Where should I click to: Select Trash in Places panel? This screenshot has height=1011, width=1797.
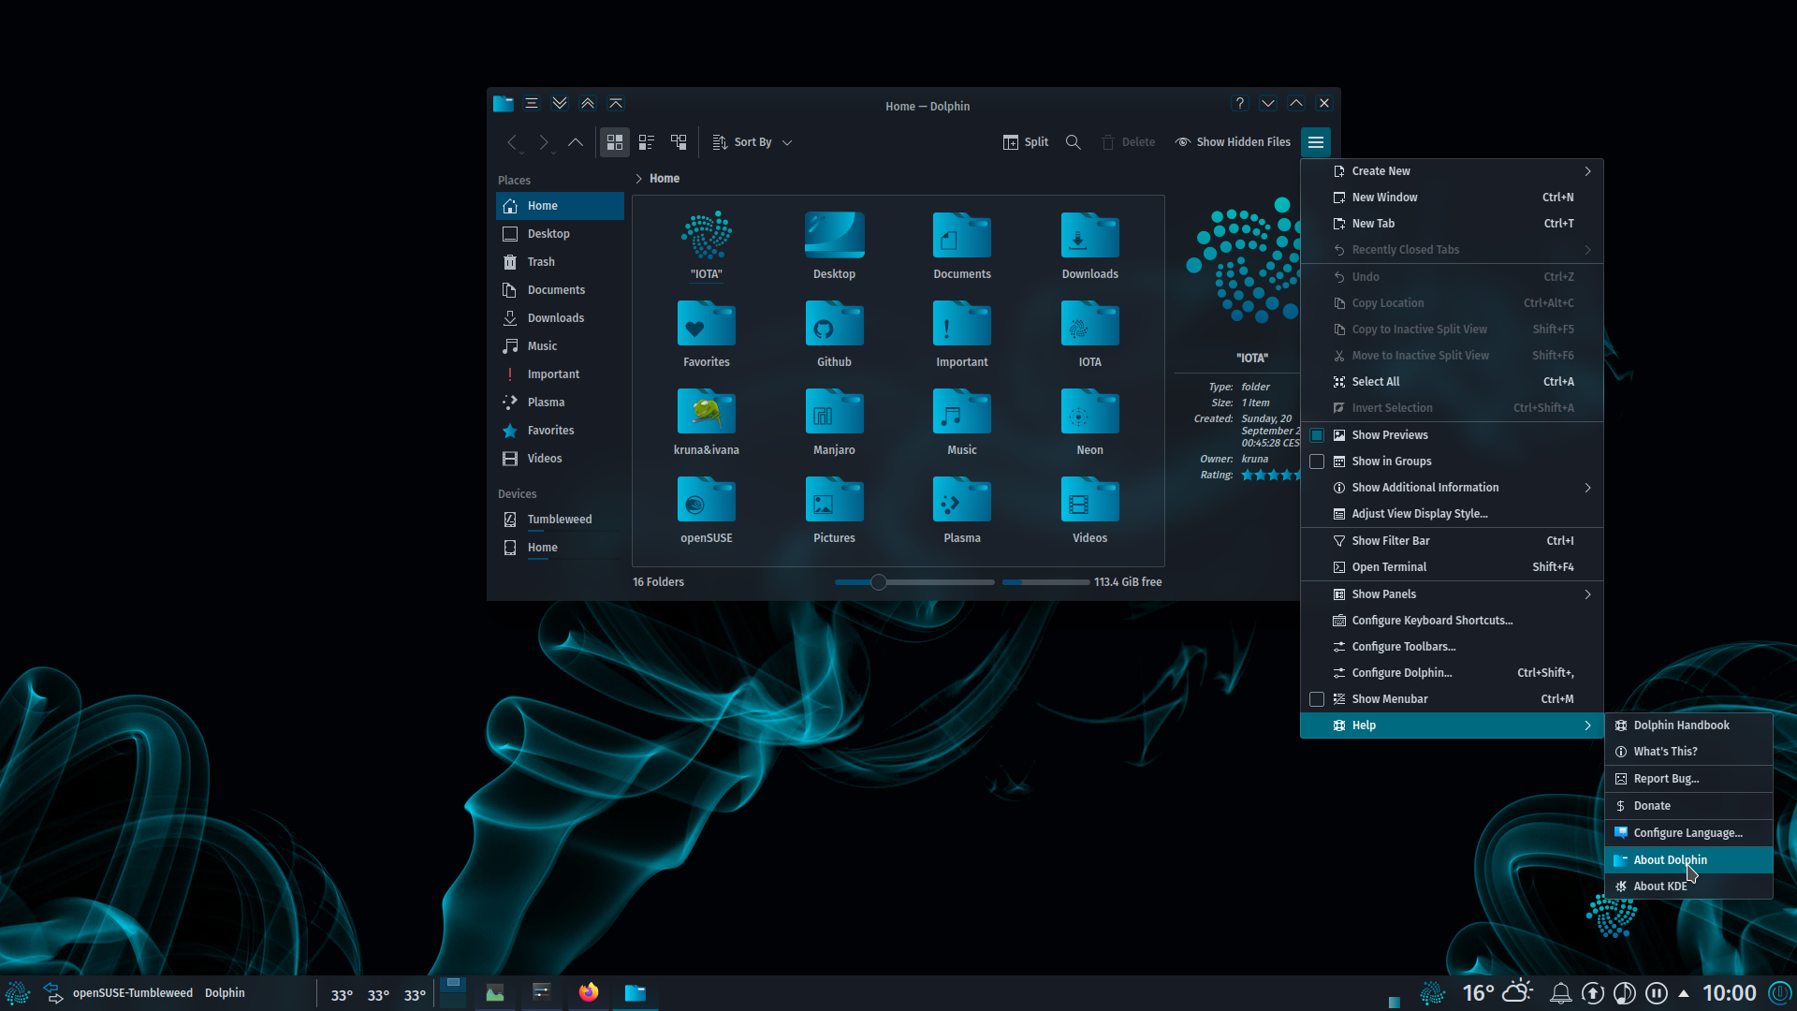560,262
